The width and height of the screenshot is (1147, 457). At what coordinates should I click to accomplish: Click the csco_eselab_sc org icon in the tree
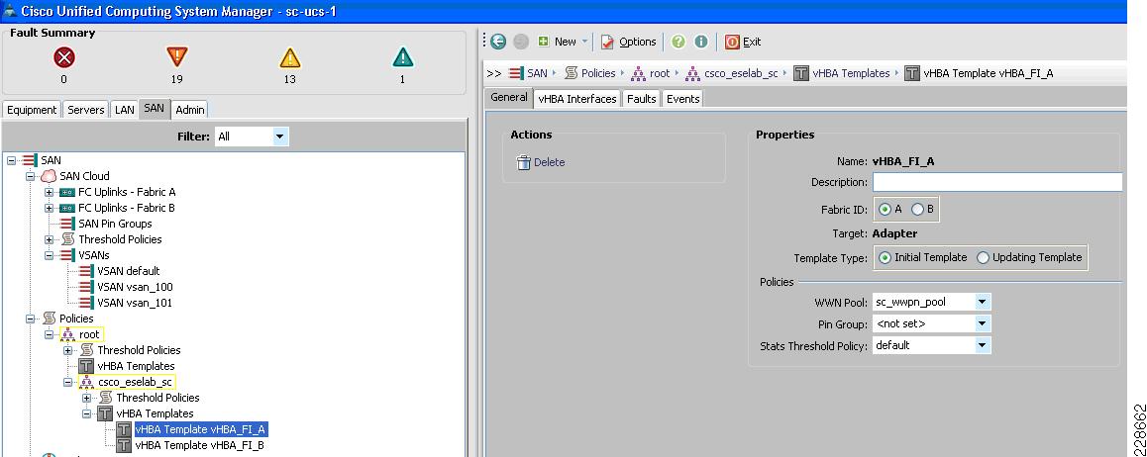[86, 382]
